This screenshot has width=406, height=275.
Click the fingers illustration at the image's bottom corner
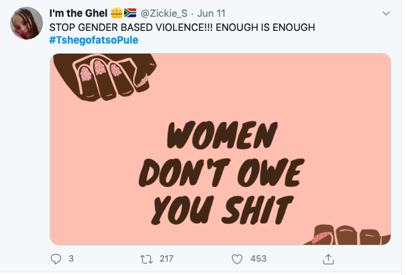[347, 235]
